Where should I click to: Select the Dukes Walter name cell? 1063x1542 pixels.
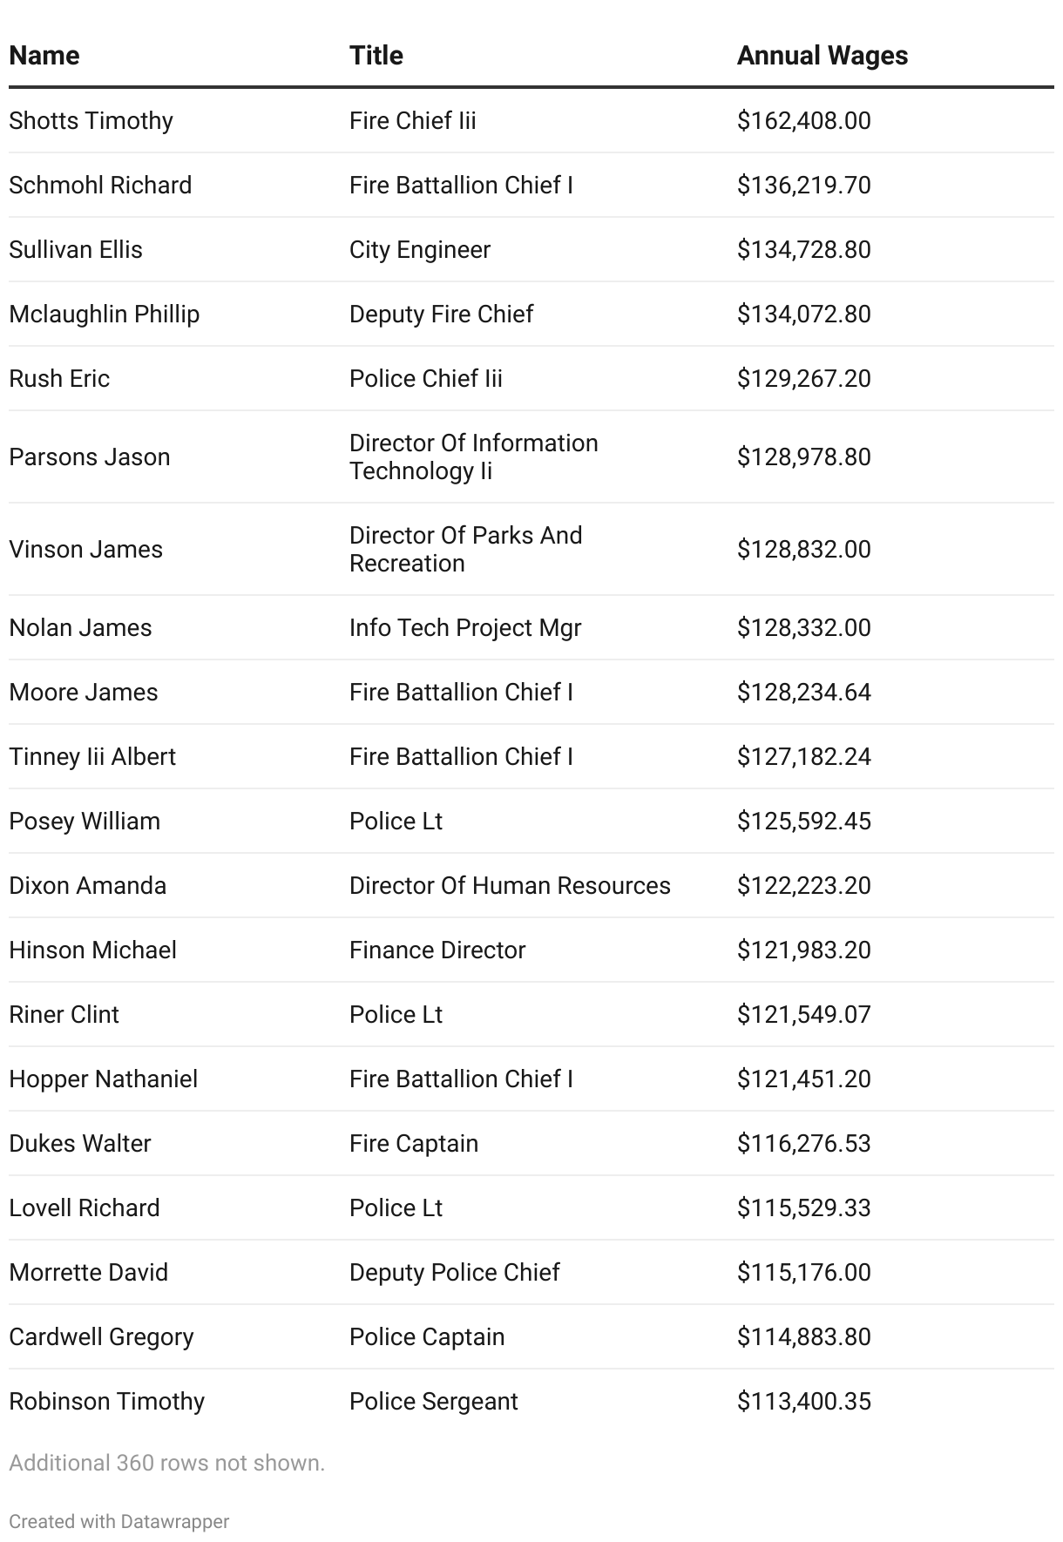click(80, 1143)
